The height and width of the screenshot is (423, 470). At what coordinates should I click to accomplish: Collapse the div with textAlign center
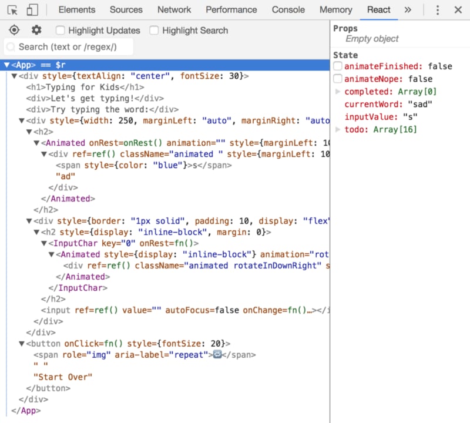14,76
